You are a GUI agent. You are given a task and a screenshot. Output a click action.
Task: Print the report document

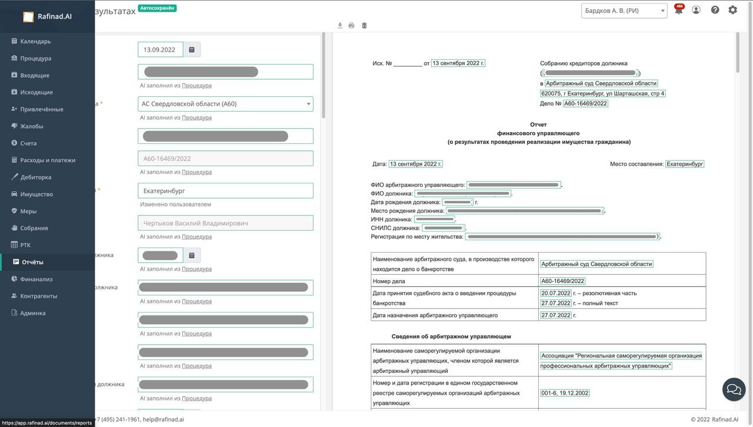(x=351, y=25)
